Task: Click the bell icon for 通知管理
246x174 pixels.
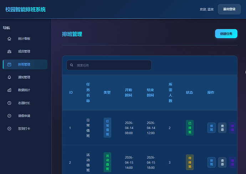Action: [x=9, y=77]
